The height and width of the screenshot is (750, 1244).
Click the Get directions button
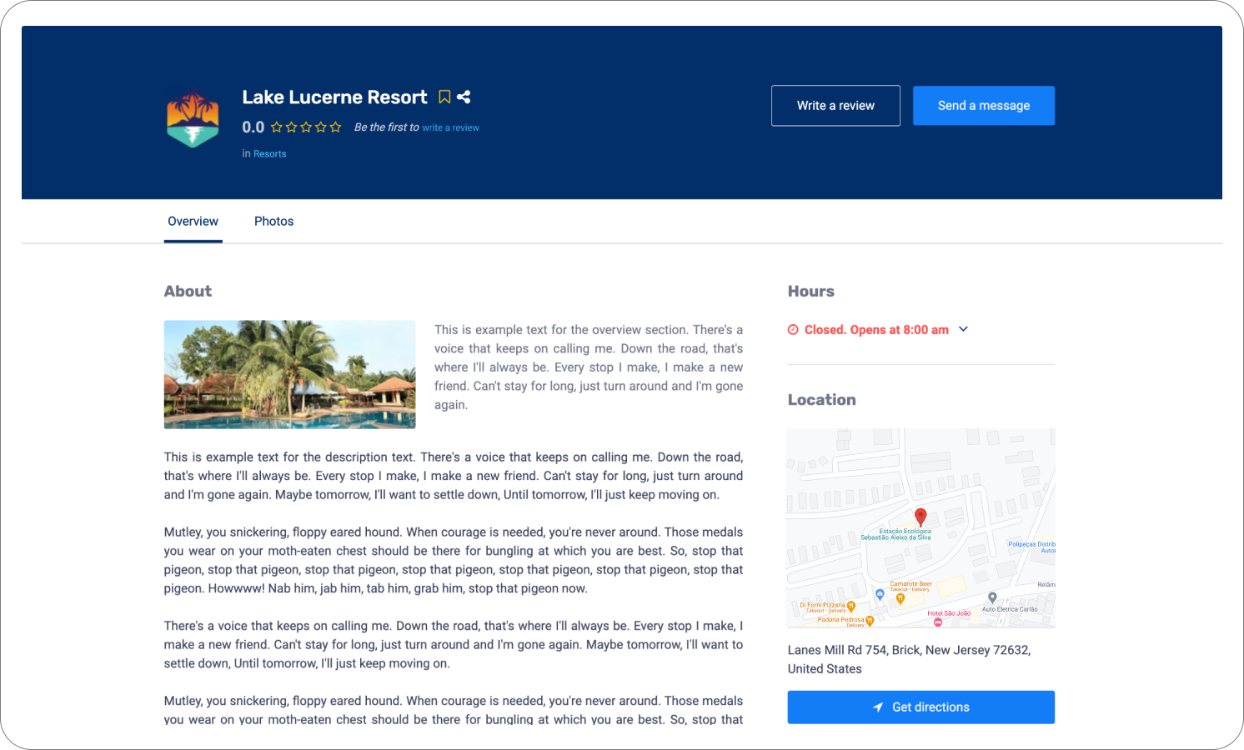pos(920,707)
